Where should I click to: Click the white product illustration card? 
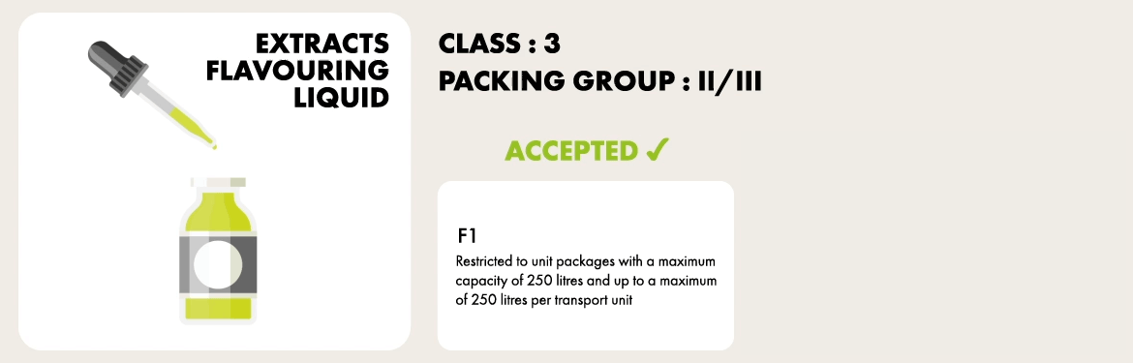pos(215,181)
